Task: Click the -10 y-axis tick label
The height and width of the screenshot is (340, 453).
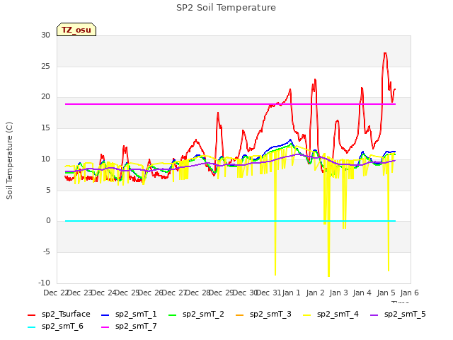Action: (x=44, y=283)
